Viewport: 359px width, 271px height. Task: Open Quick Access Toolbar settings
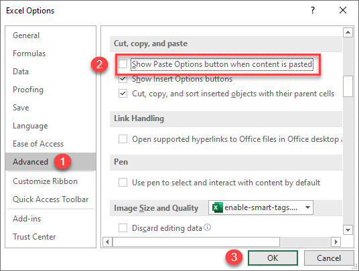pyautogui.click(x=50, y=199)
